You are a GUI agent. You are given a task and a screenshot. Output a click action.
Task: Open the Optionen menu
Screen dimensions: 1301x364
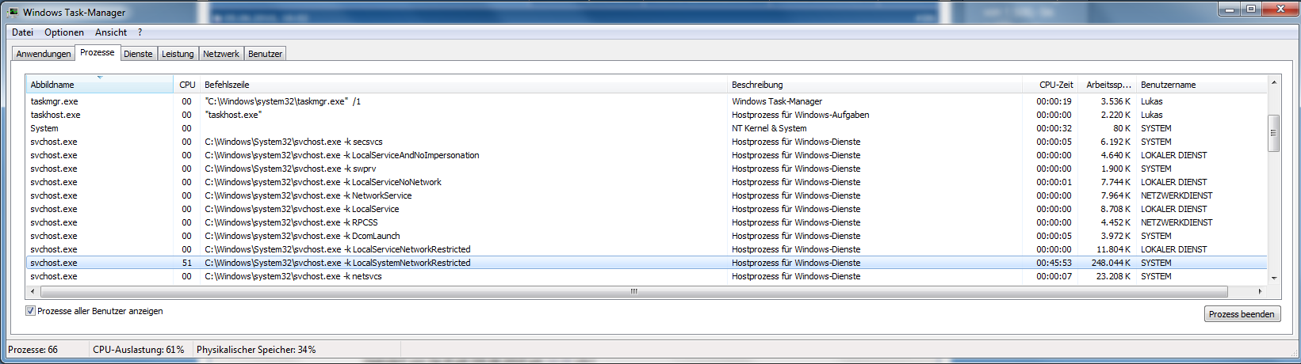(64, 32)
